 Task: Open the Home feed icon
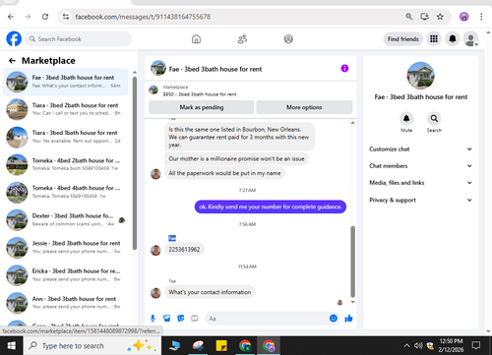pos(196,39)
